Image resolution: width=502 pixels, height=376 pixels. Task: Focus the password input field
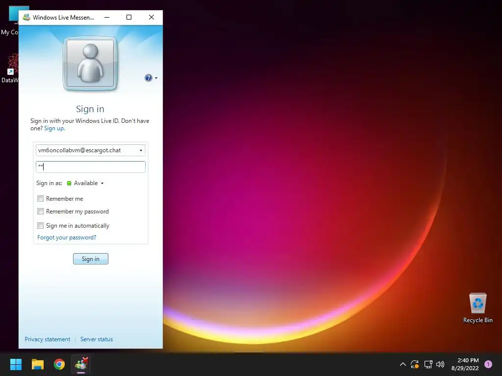tap(91, 167)
